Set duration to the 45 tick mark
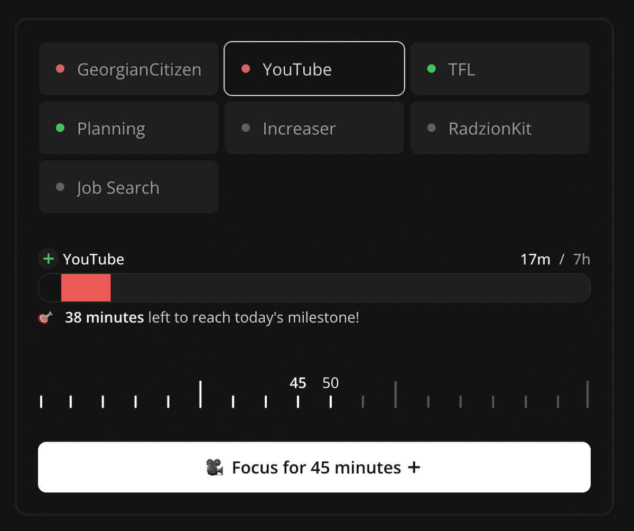The image size is (634, 531). pyautogui.click(x=298, y=401)
